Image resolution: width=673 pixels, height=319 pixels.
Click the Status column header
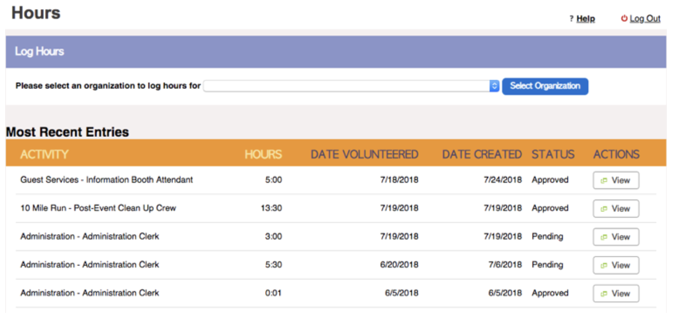coord(553,154)
